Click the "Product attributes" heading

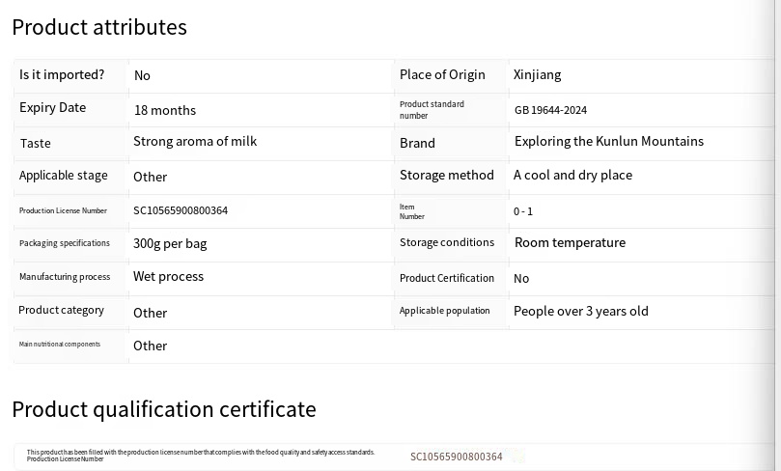click(x=99, y=27)
